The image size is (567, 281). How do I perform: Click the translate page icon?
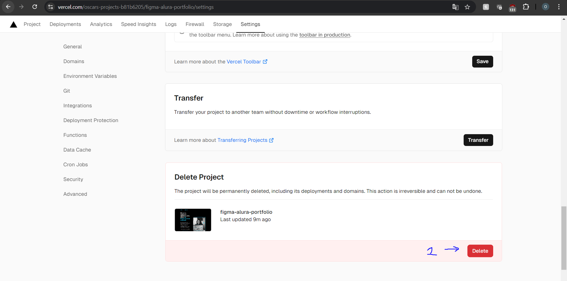tap(455, 7)
